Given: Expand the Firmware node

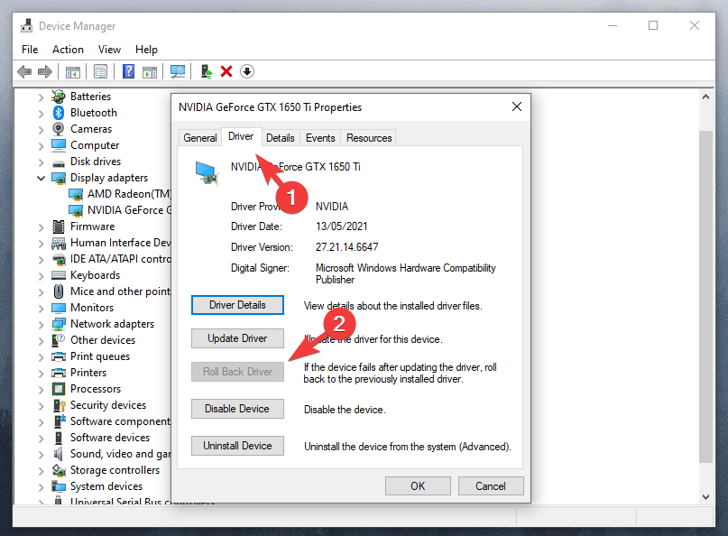Looking at the screenshot, I should 41,227.
